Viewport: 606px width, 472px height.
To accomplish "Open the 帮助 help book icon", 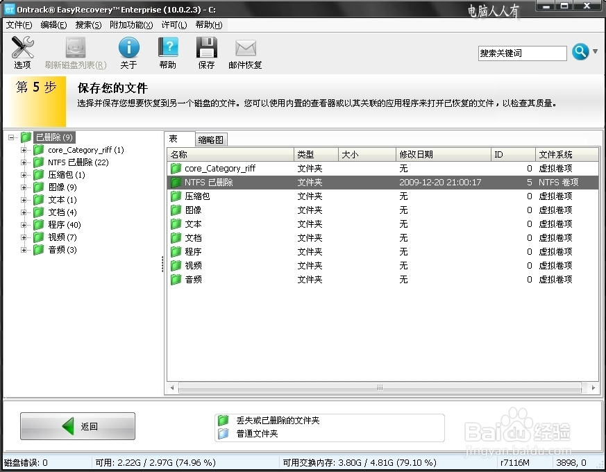I will click(168, 47).
